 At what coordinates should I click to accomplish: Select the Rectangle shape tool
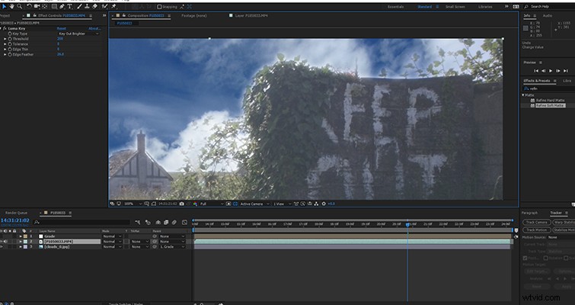(x=54, y=7)
